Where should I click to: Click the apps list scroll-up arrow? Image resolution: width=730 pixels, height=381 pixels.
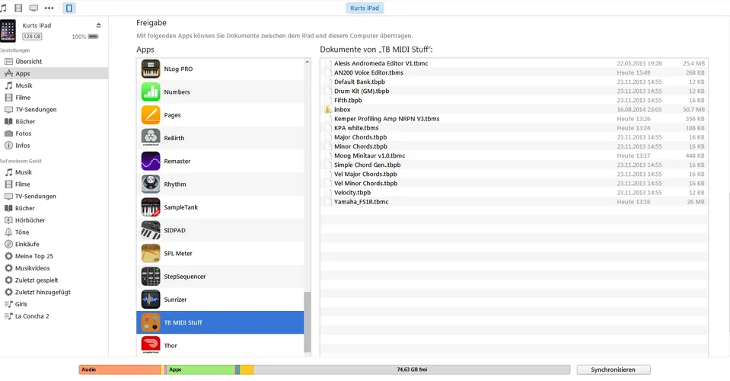click(x=308, y=62)
